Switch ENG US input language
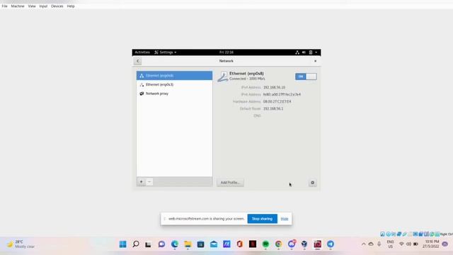This screenshot has width=453, height=255. (390, 244)
